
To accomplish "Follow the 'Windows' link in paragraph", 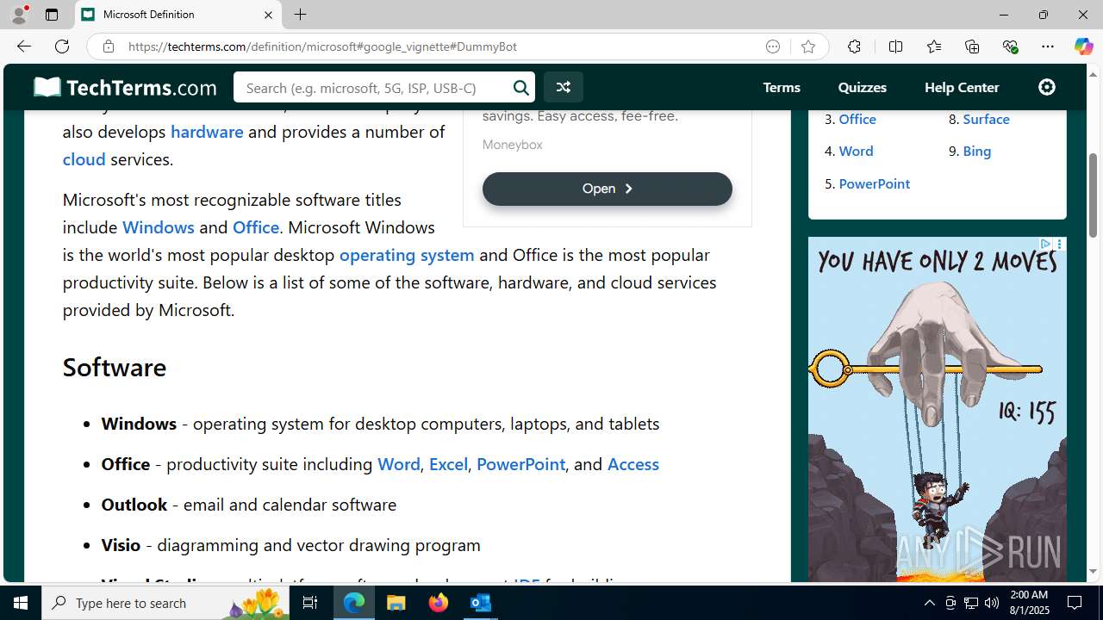I will point(158,226).
